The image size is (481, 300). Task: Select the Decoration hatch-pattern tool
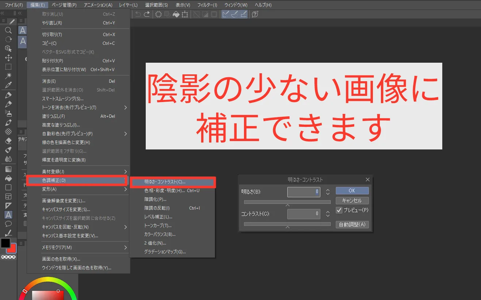(8, 132)
